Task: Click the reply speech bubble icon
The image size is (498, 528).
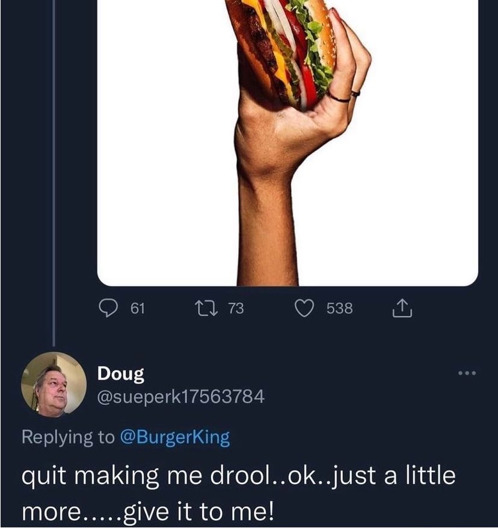Action: tap(108, 308)
